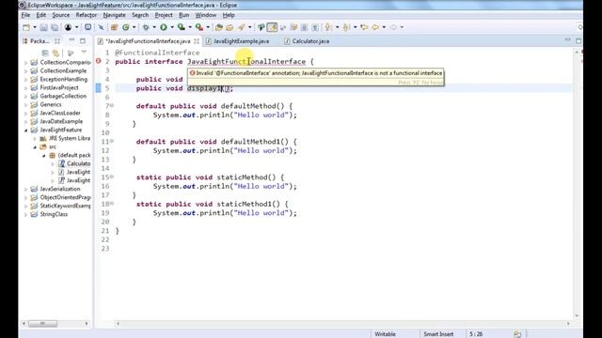Open the New file dropdown arrow
Image resolution: width=602 pixels, height=338 pixels.
(35, 27)
